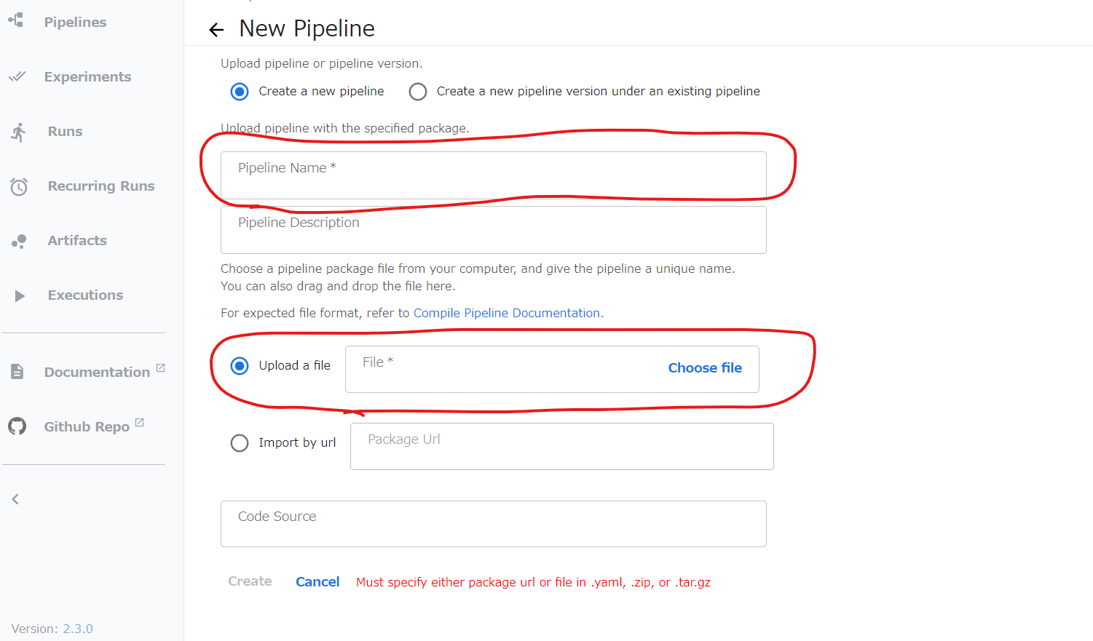
Task: Click the Choose file button
Action: (x=704, y=368)
